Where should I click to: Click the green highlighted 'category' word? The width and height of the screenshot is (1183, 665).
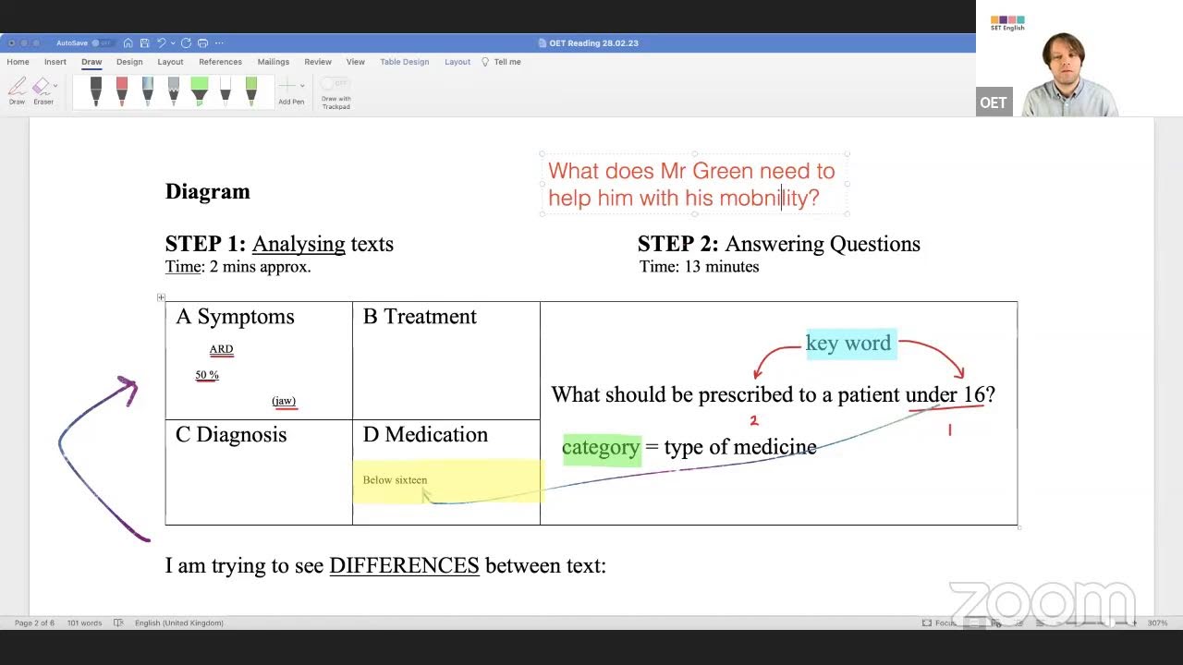tap(601, 448)
